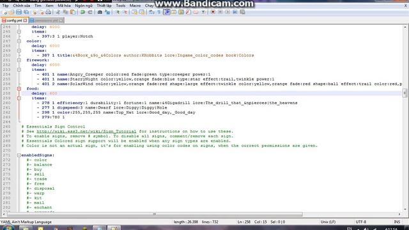Screen dimensions: 409x230
Task: Click the Playback macro icon
Action: coord(228,12)
